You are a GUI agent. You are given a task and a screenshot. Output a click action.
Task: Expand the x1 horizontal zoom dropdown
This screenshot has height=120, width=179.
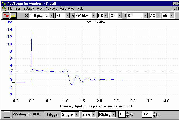click(x=67, y=15)
